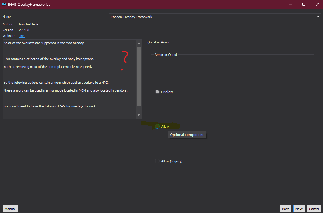Open the Name dropdown showing Random Overlay Framework
Screen dimensions: 323x213
215,17
